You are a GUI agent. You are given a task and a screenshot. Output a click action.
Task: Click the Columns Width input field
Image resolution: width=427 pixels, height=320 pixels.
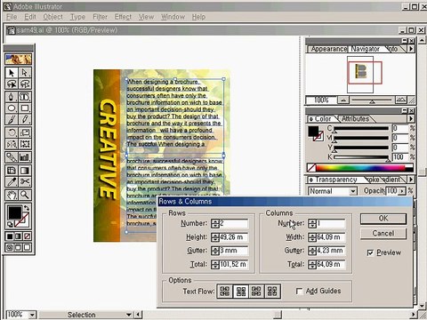330,237
